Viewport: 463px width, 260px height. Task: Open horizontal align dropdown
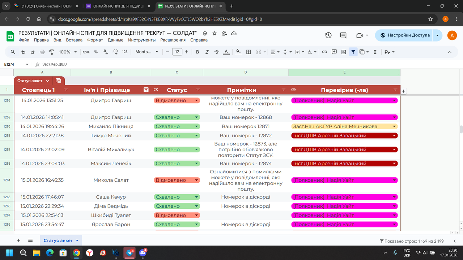275,52
